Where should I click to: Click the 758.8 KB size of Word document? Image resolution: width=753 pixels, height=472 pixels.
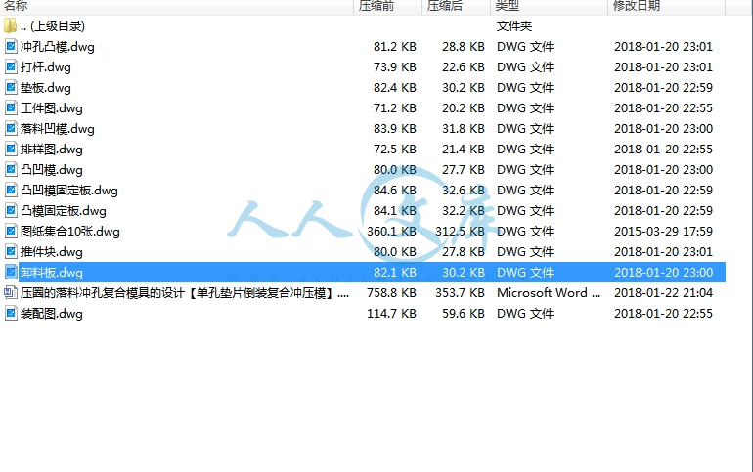click(x=391, y=292)
